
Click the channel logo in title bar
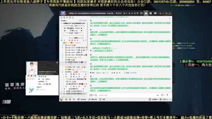(63, 13)
